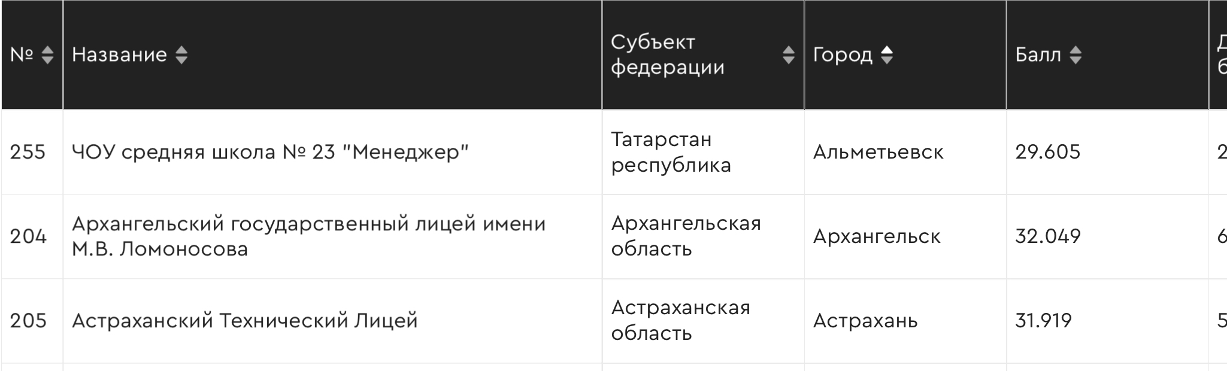Click row number 204 cell
The width and height of the screenshot is (1227, 371).
28,236
